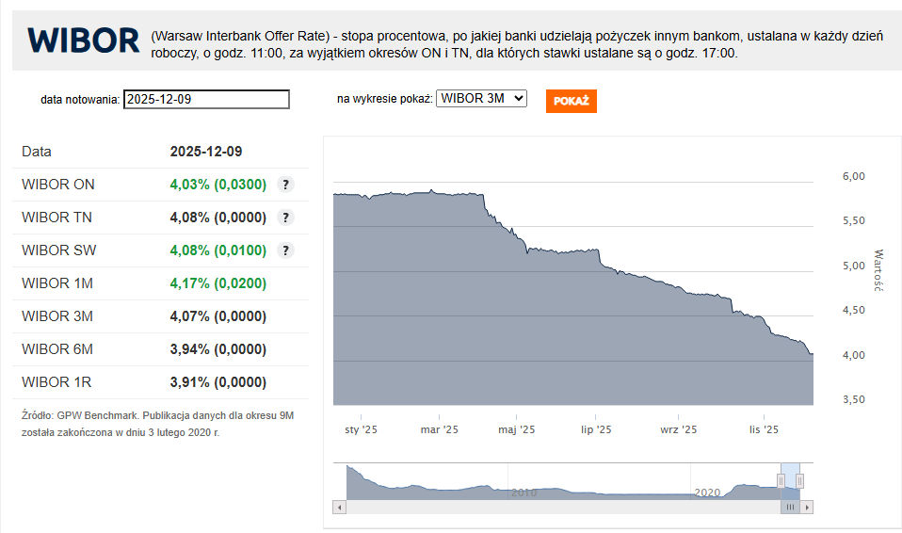Click the WIBOR logo
This screenshot has height=533, width=902.
pyautogui.click(x=83, y=40)
